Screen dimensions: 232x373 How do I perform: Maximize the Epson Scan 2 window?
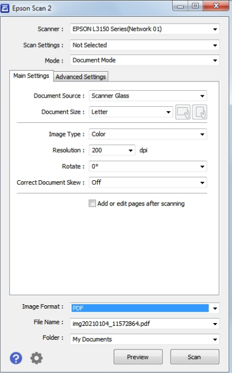pyautogui.click(x=195, y=6)
